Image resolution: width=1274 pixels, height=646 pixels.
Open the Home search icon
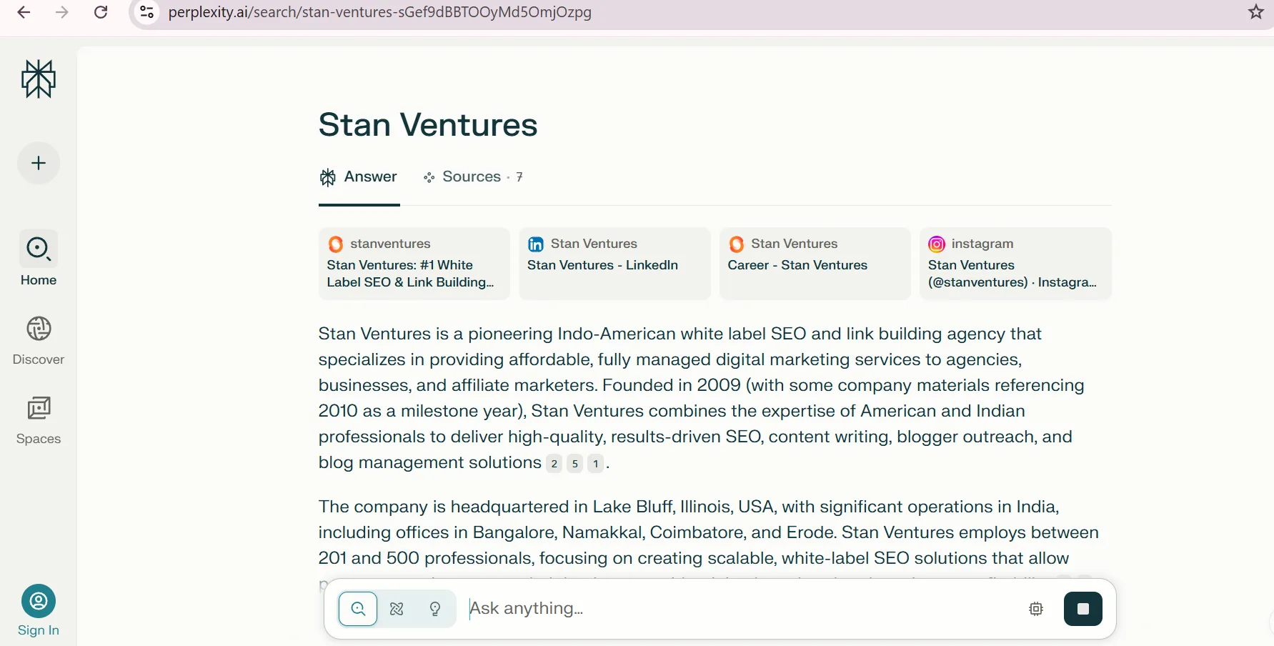click(x=39, y=249)
